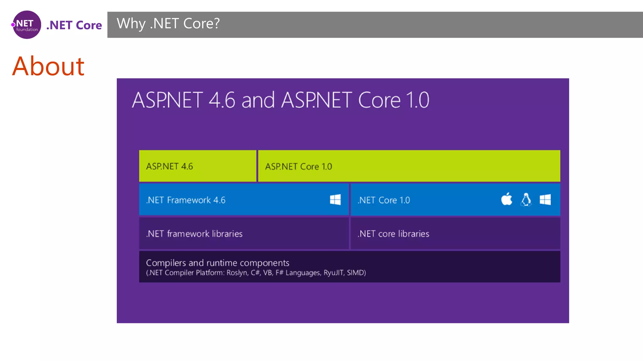Click the ASP.NET Core 1.0 green block

409,166
